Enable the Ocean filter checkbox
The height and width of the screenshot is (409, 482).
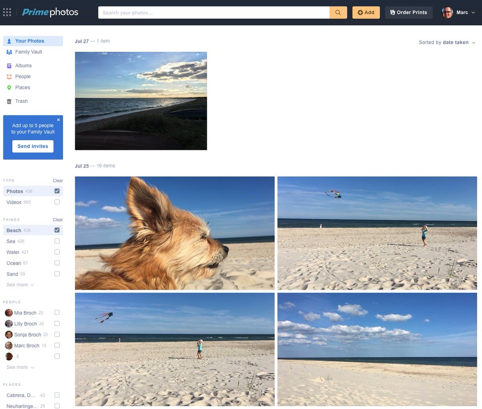[x=57, y=262]
